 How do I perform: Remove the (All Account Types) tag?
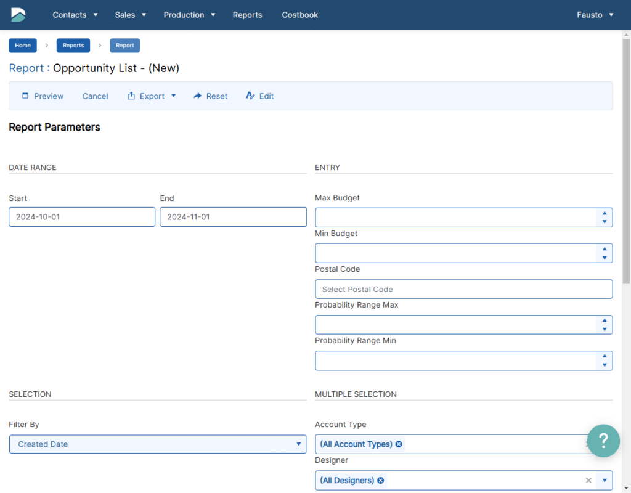pos(399,444)
